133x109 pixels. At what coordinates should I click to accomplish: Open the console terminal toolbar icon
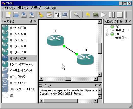click(96, 15)
